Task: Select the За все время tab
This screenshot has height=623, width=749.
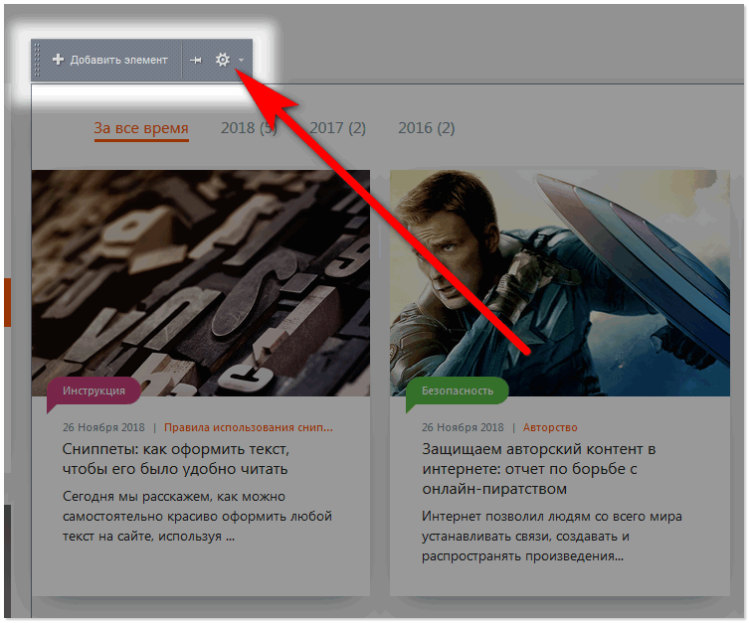Action: coord(141,128)
